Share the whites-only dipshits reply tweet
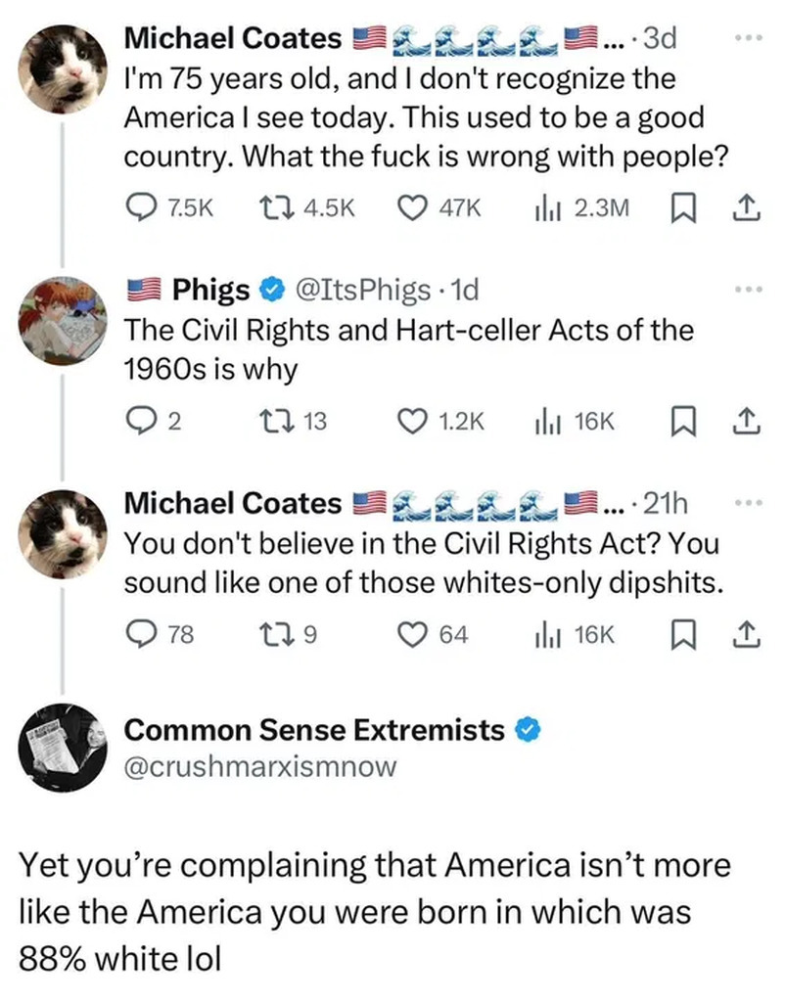The width and height of the screenshot is (785, 1002). click(x=747, y=634)
